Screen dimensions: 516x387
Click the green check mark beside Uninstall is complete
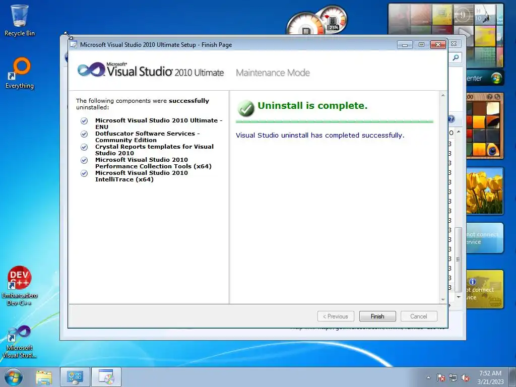click(x=246, y=108)
